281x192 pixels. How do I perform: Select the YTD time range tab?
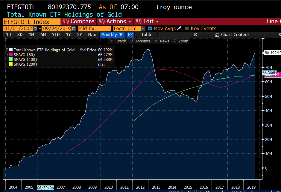[56, 35]
